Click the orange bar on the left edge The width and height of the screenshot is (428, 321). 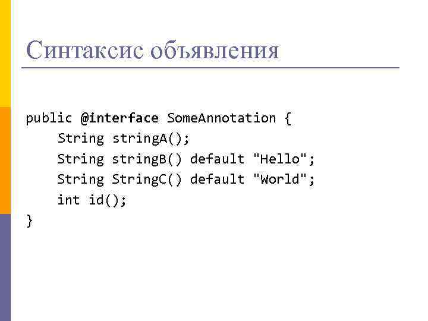[5, 160]
